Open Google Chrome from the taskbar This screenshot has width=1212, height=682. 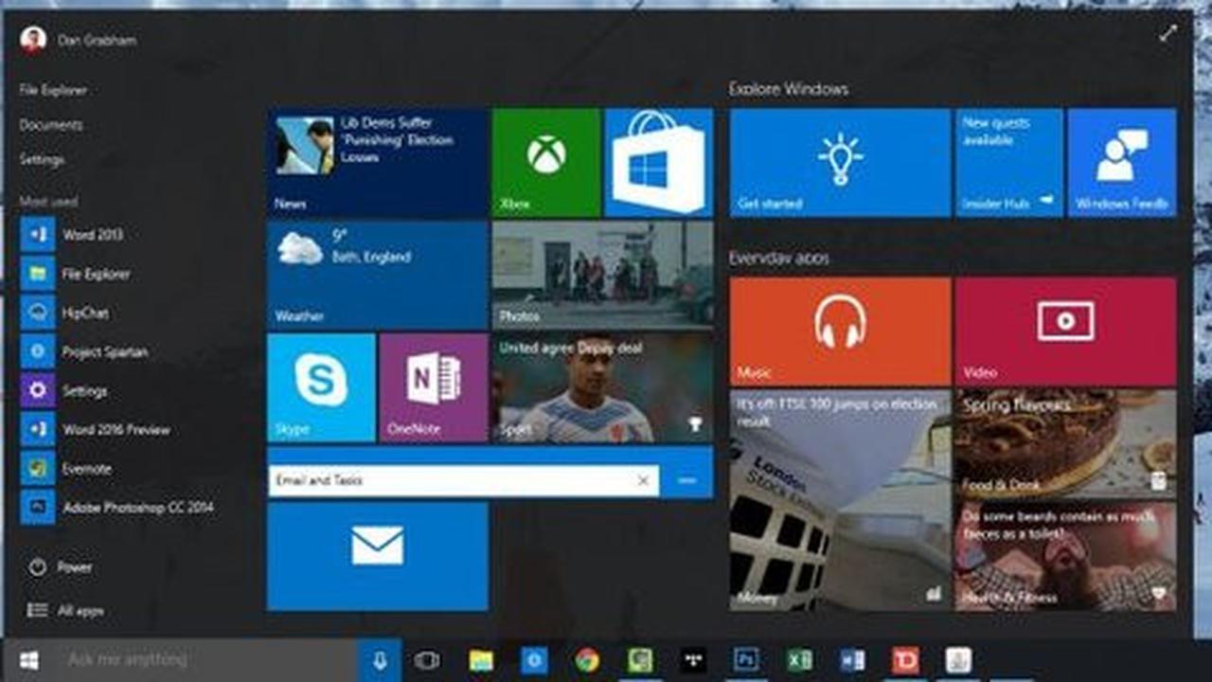click(587, 660)
